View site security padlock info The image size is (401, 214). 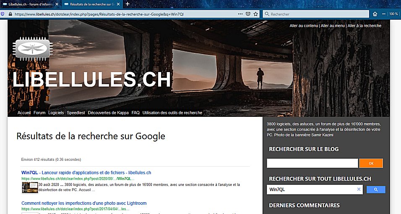pyautogui.click(x=10, y=14)
